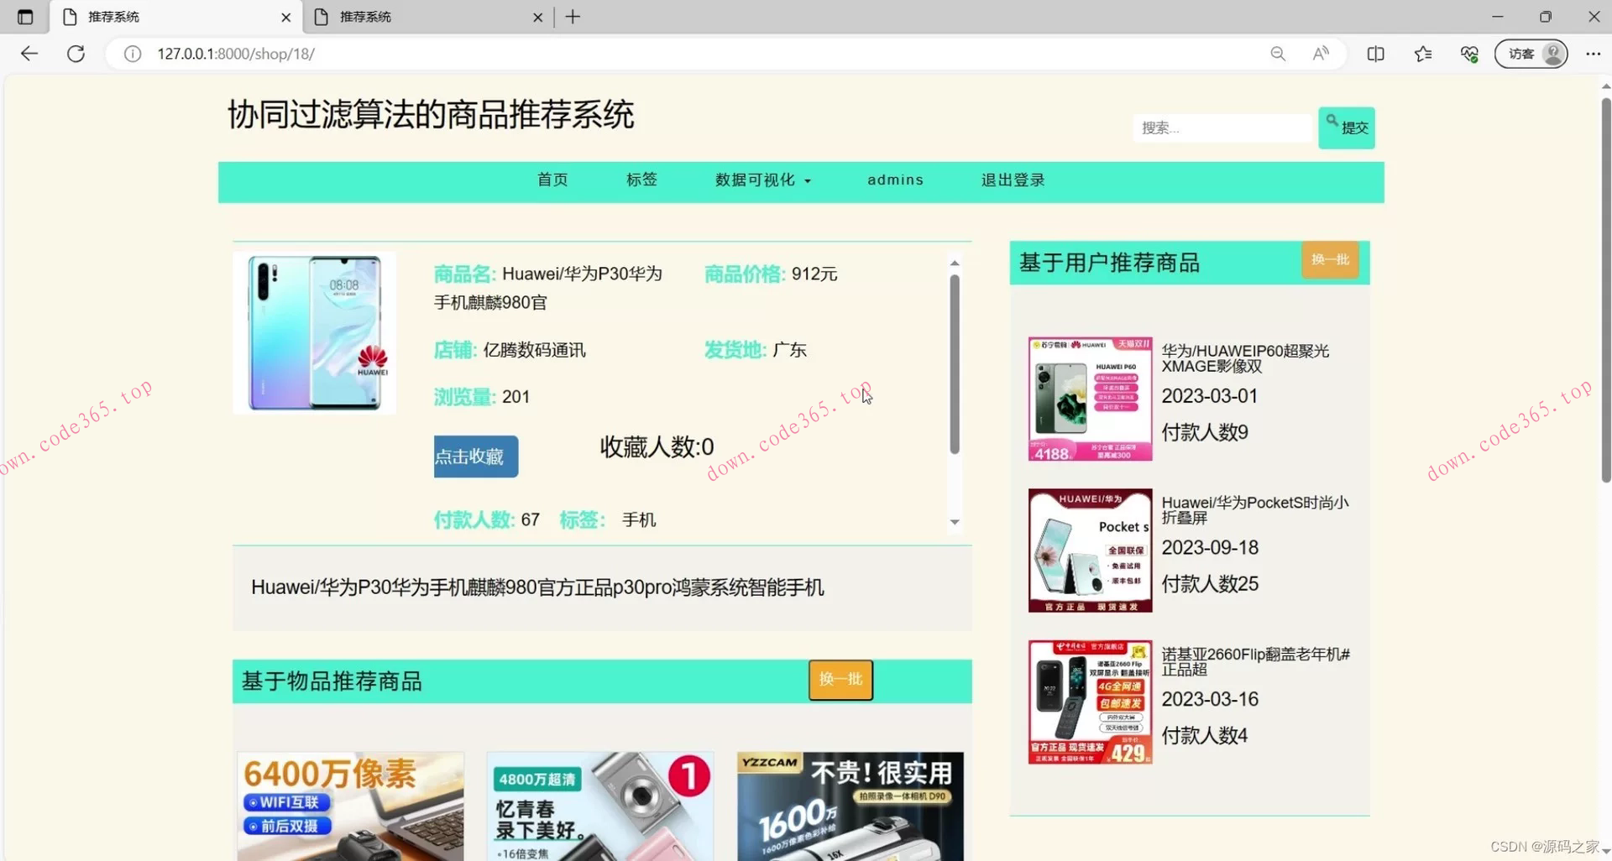This screenshot has height=861, width=1612.
Task: Click the read aloud icon in address bar
Action: [x=1321, y=54]
